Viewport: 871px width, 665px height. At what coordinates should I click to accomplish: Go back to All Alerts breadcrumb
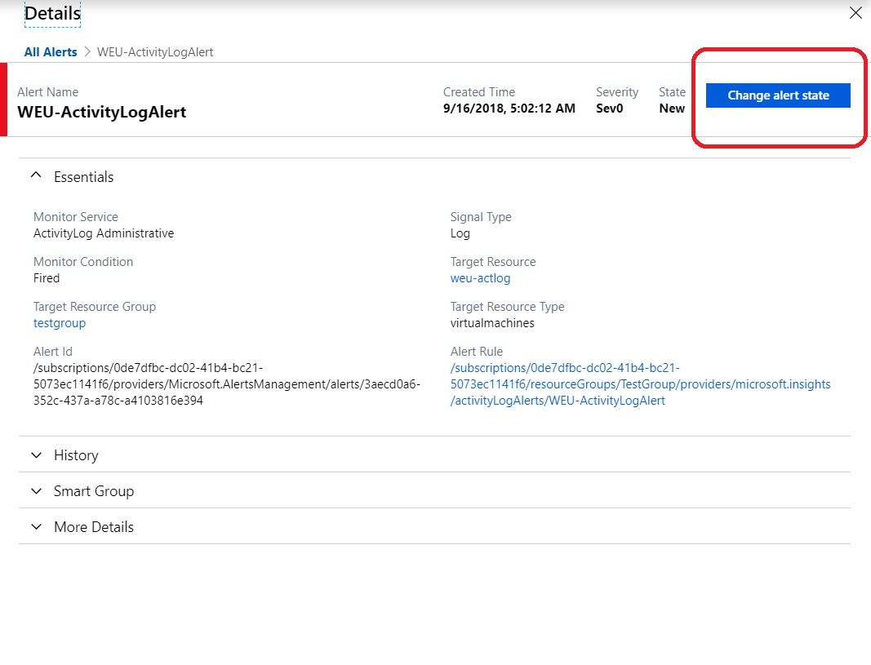pyautogui.click(x=51, y=52)
